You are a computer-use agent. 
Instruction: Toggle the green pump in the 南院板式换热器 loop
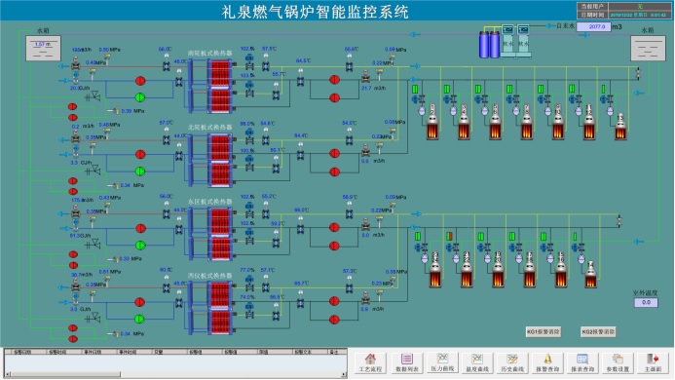[140, 97]
